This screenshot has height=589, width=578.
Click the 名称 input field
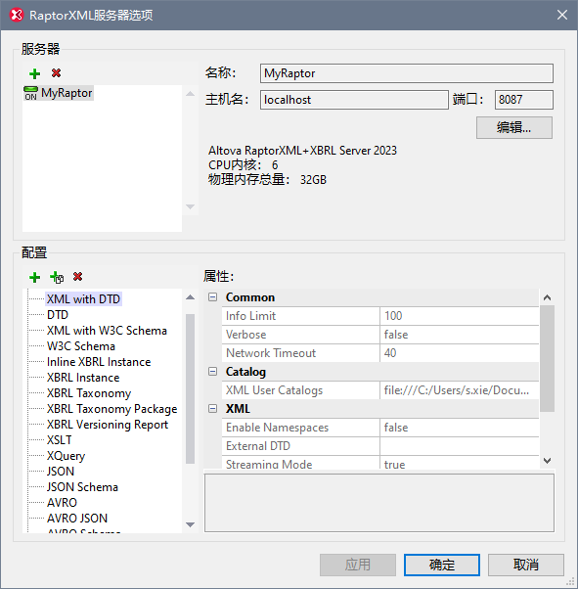[x=407, y=73]
